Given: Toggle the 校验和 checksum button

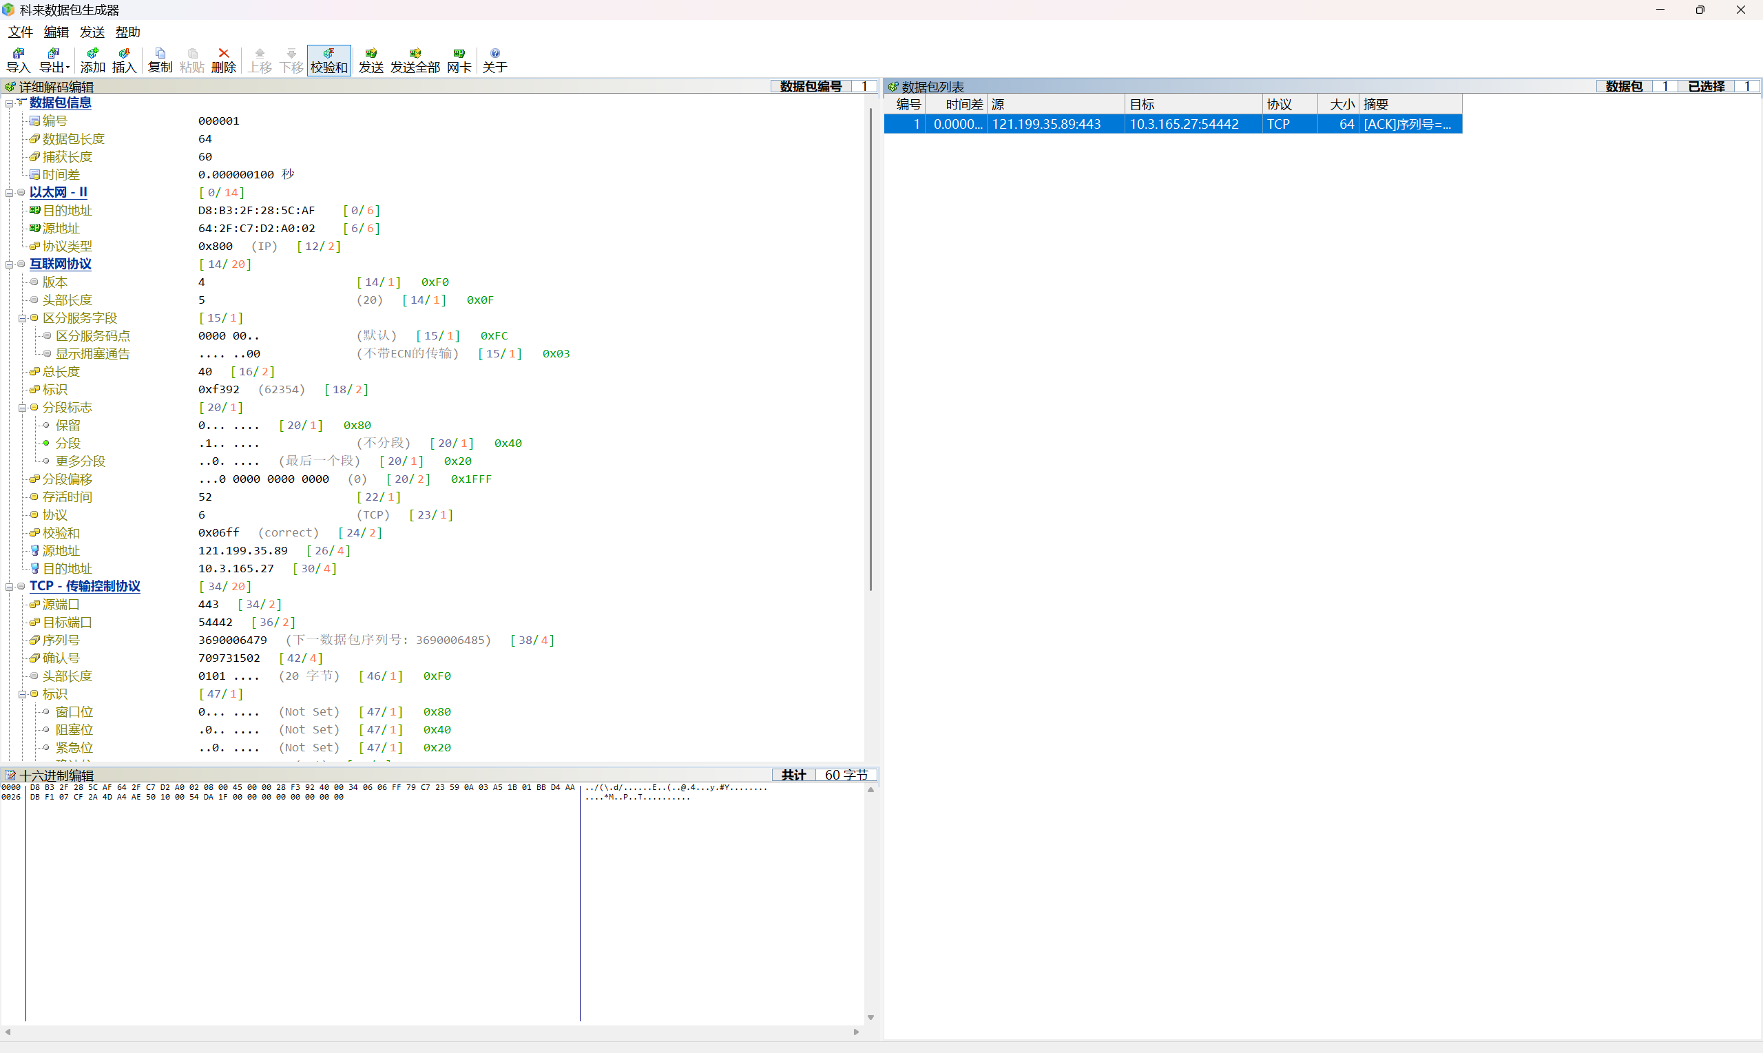Looking at the screenshot, I should pos(328,60).
